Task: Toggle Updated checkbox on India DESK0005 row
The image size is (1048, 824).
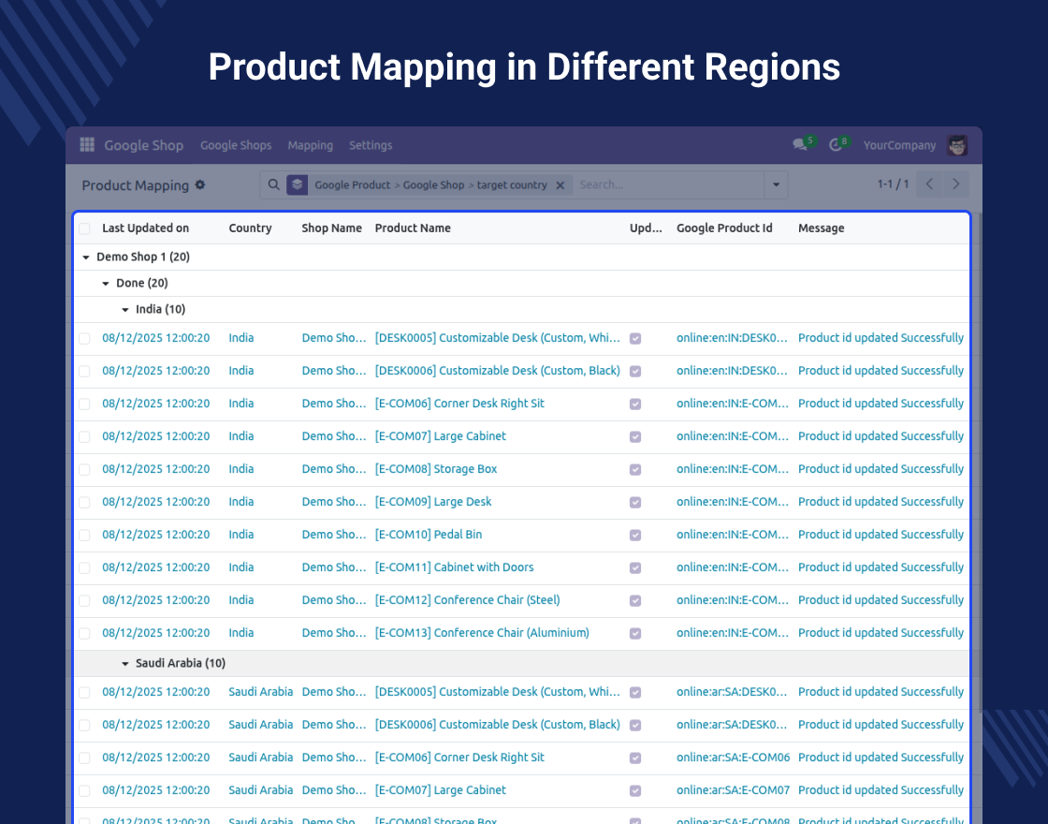Action: pyautogui.click(x=635, y=338)
